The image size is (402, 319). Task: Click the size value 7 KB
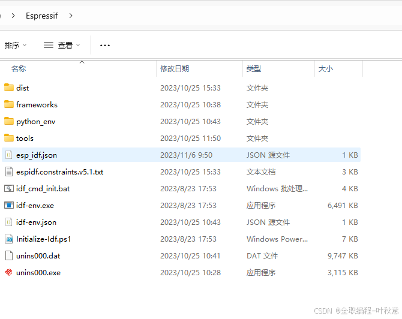coord(350,239)
